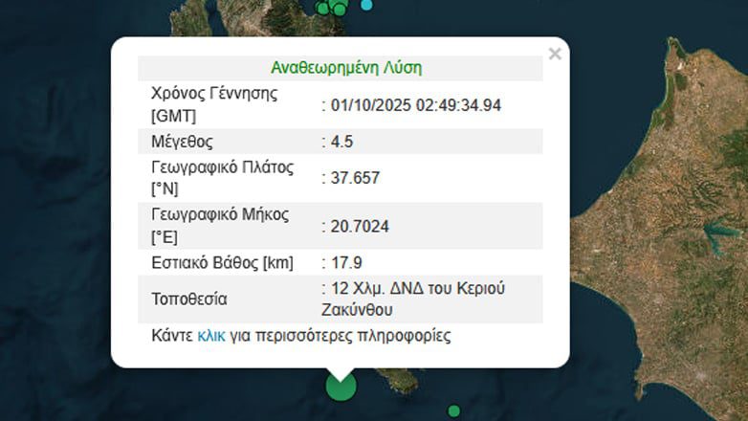Click the focal depth value 17.9
748x421 pixels.
345,262
